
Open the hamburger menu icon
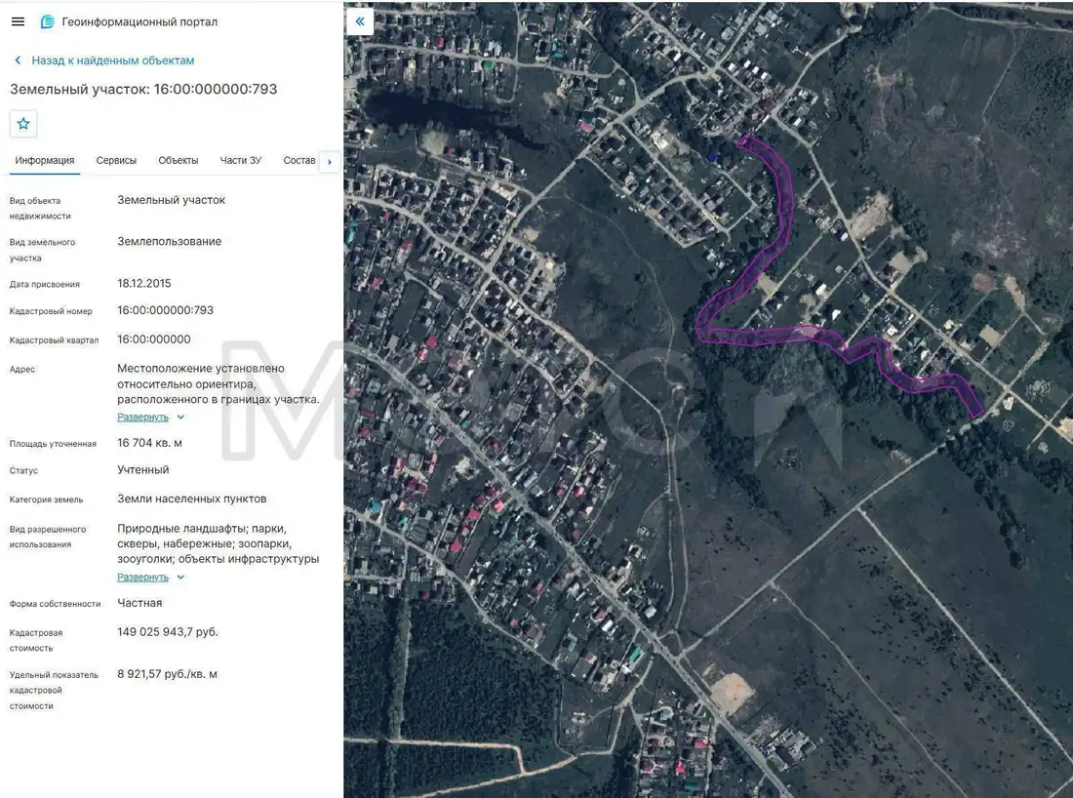coord(18,21)
